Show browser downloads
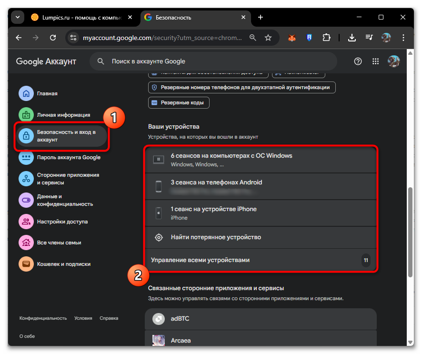Screen dimensions: 422x354 click(x=352, y=38)
